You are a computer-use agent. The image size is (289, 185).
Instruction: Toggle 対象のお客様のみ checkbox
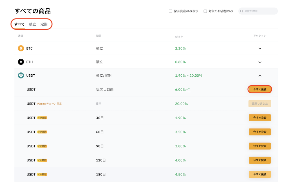(205, 11)
